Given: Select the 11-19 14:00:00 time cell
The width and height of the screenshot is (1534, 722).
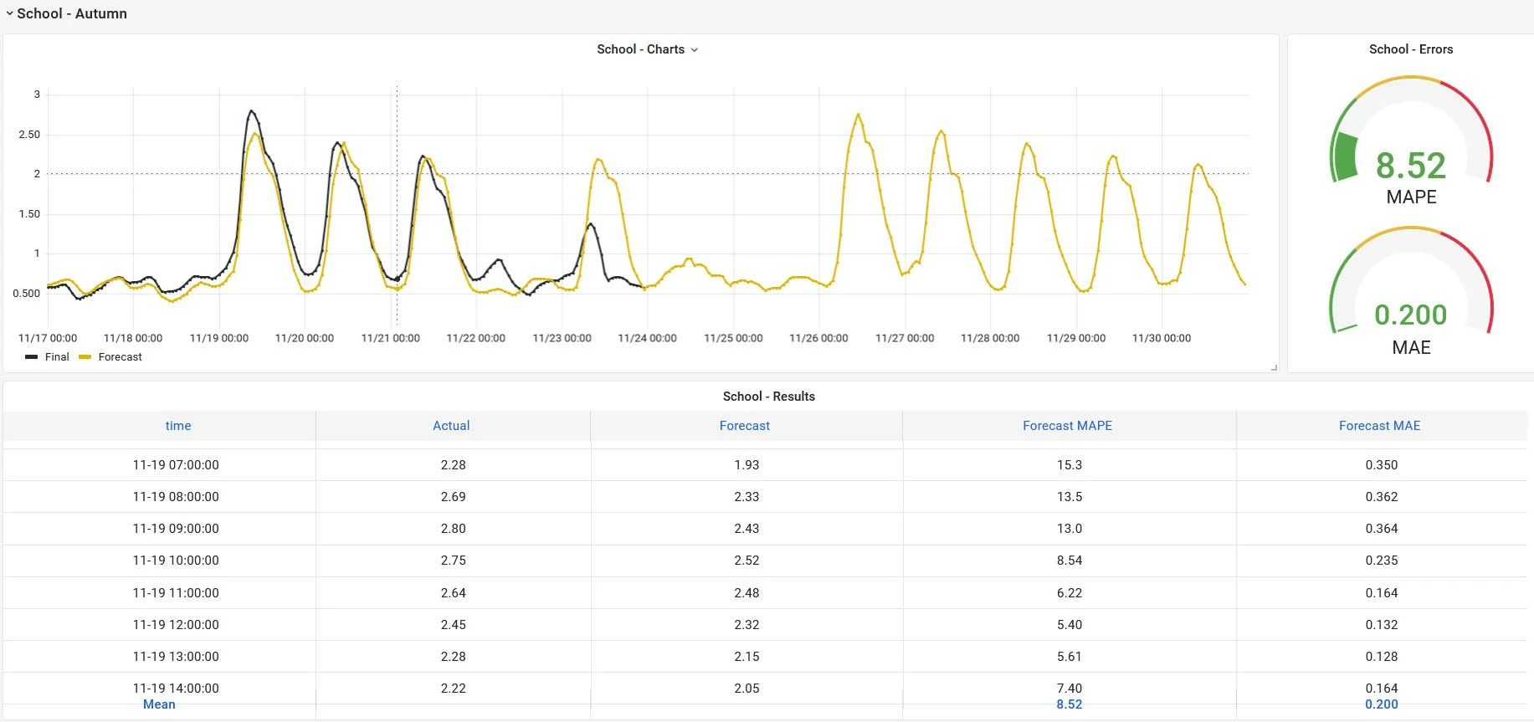Looking at the screenshot, I should click(176, 689).
